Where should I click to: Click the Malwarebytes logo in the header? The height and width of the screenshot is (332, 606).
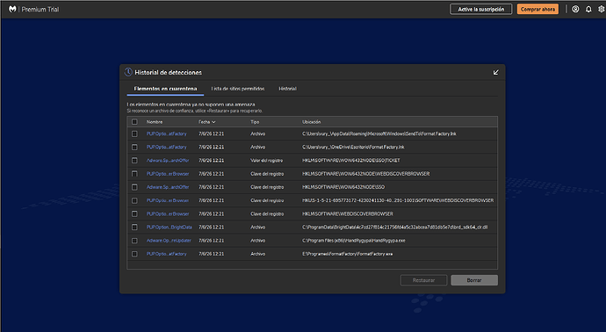[x=12, y=9]
